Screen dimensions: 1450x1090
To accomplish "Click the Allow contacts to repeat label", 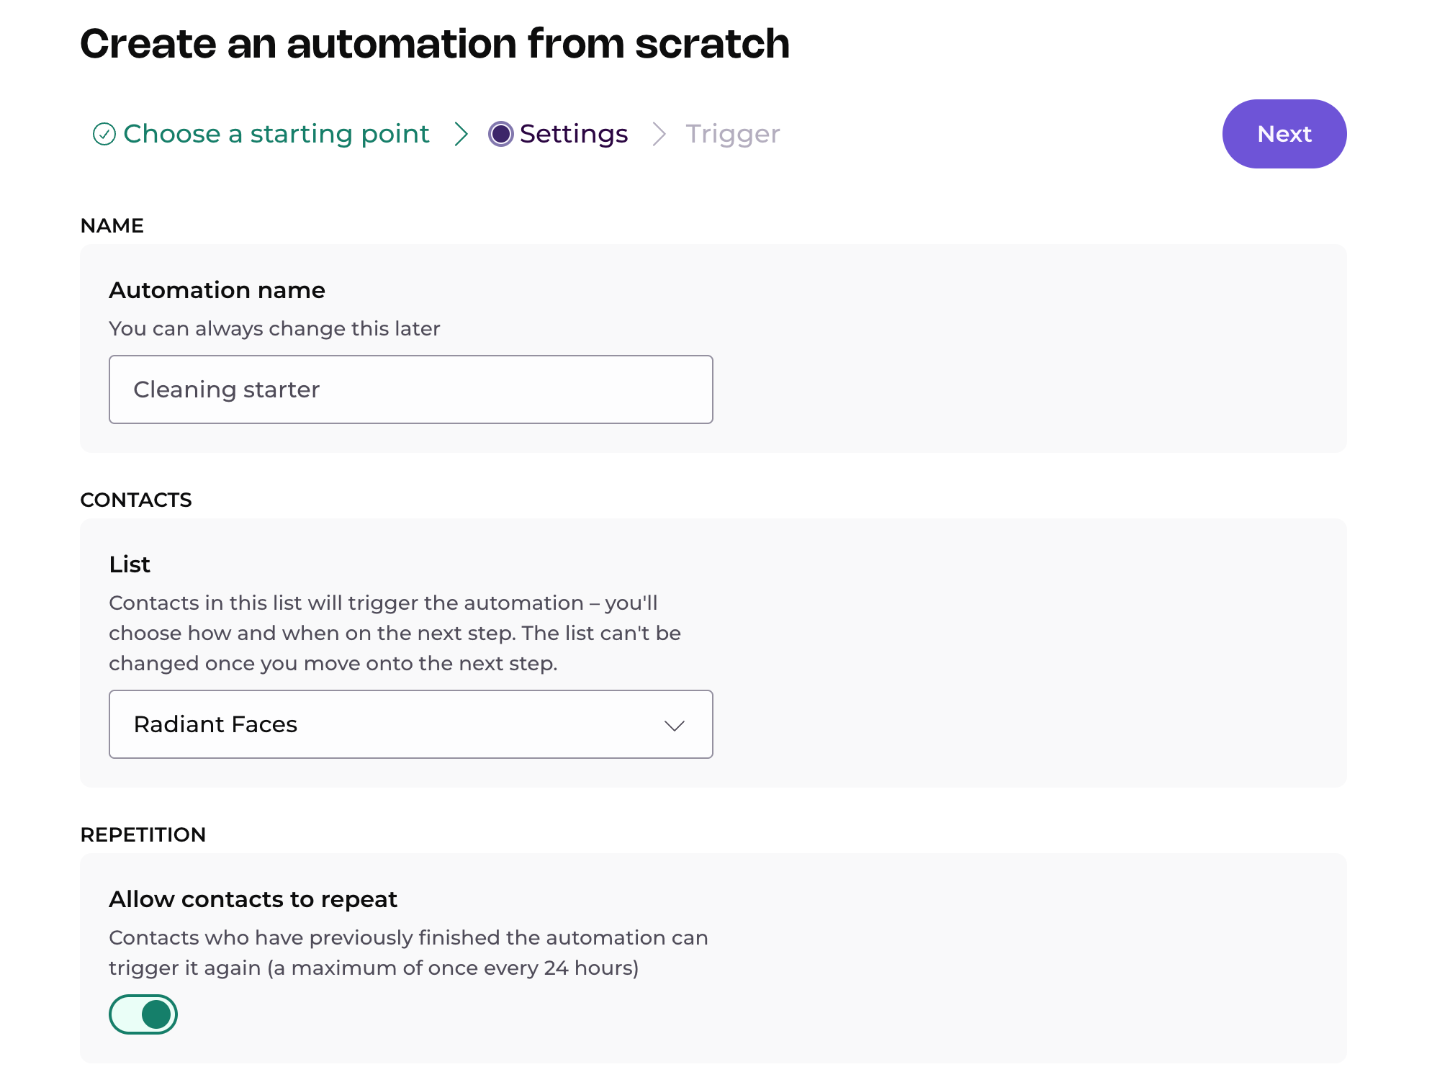I will (x=253, y=899).
